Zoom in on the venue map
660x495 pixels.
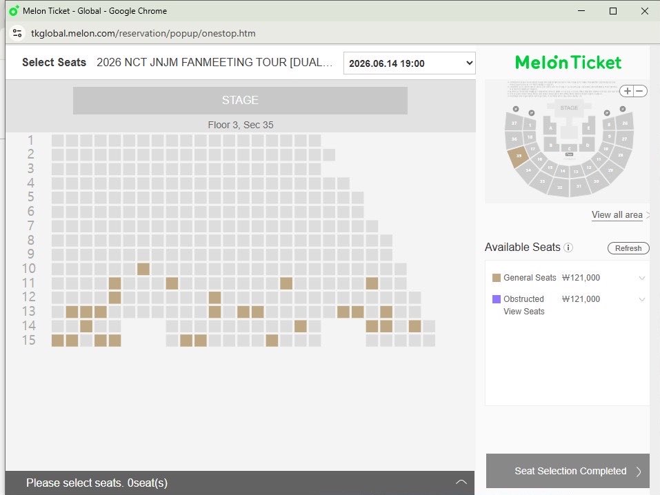point(627,91)
